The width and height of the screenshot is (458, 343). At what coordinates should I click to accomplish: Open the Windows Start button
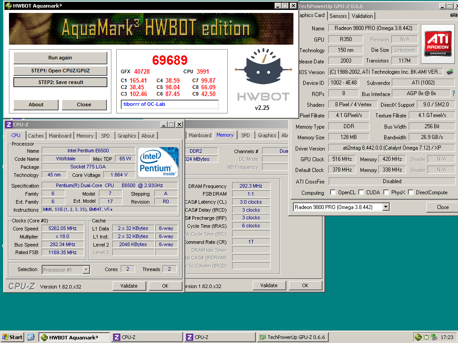coord(12,337)
